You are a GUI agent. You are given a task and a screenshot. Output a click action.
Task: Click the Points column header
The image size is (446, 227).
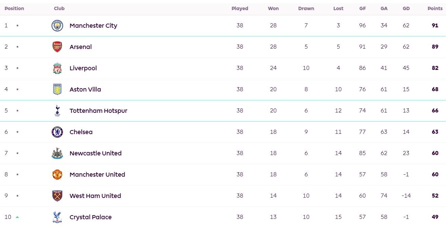pos(435,8)
